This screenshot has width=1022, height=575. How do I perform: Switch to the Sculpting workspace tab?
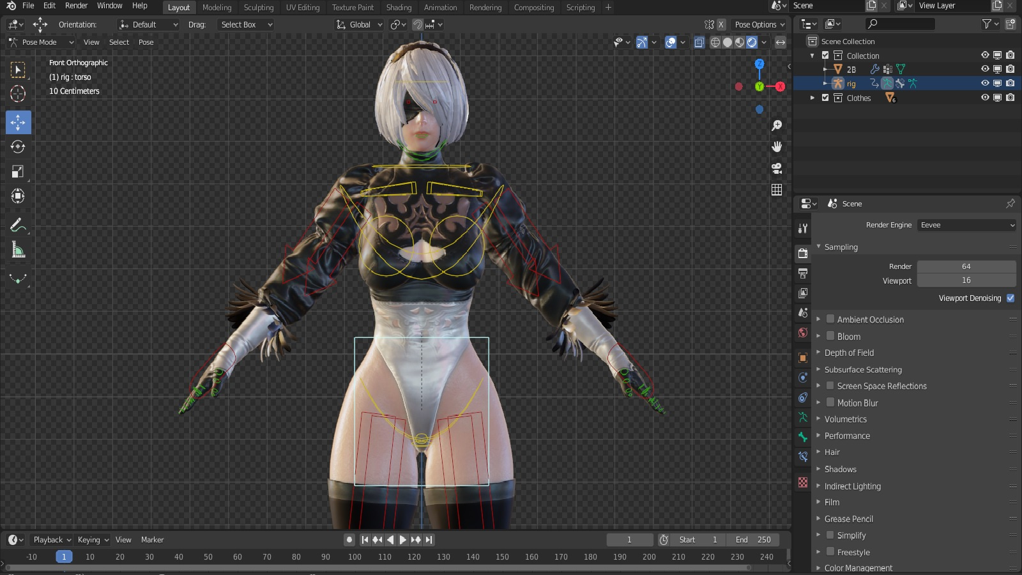pos(258,7)
